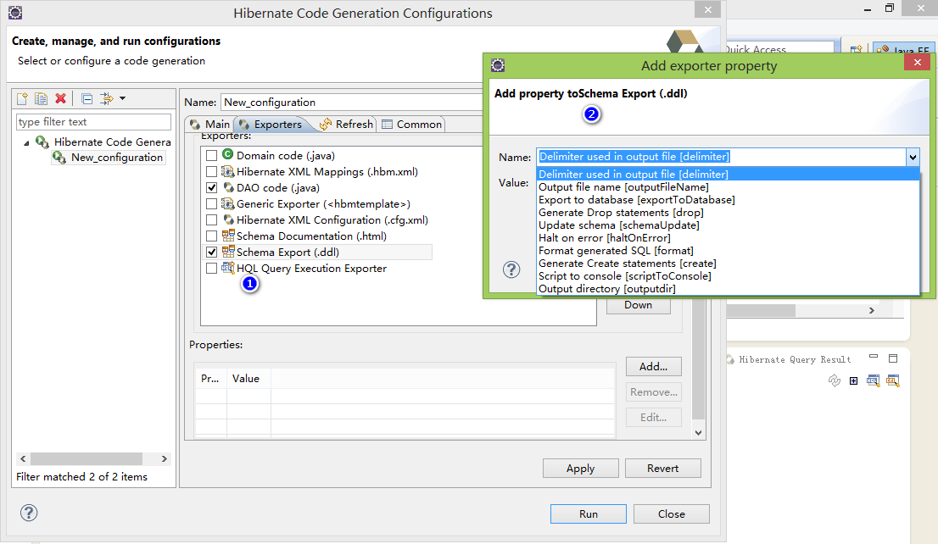
Task: Enable Hibernate XML Mappings (.hbm.xml) checkbox
Action: click(211, 171)
